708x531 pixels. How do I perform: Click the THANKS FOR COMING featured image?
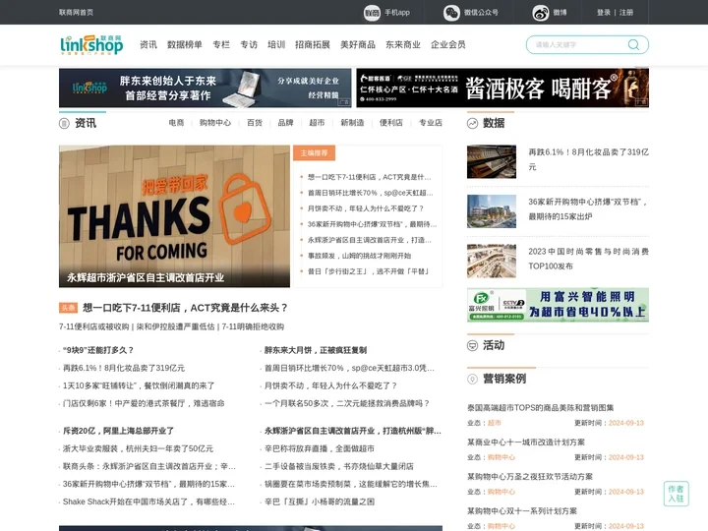tap(174, 216)
